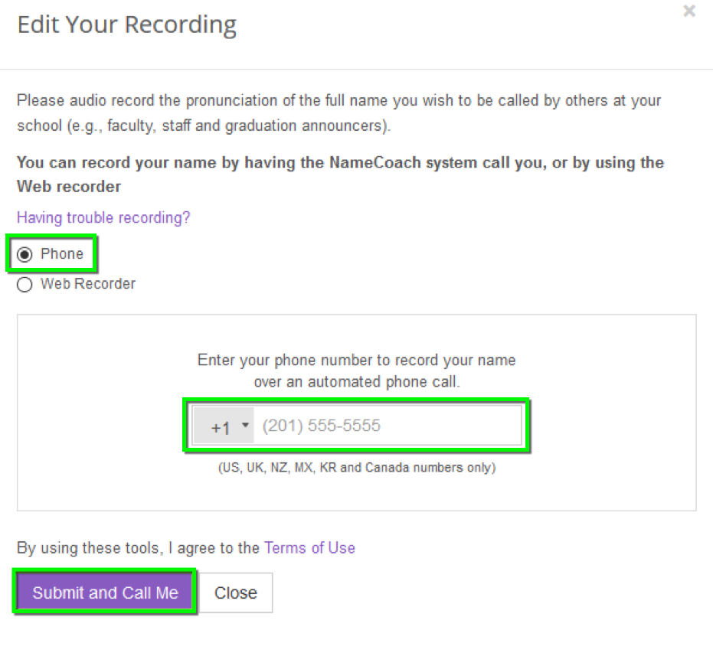Viewport: 713px width, 653px height.
Task: Close the dialog with the X icon
Action: 689,11
